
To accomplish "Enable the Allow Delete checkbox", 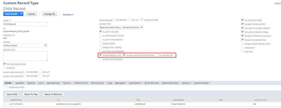I will point(157,55).
